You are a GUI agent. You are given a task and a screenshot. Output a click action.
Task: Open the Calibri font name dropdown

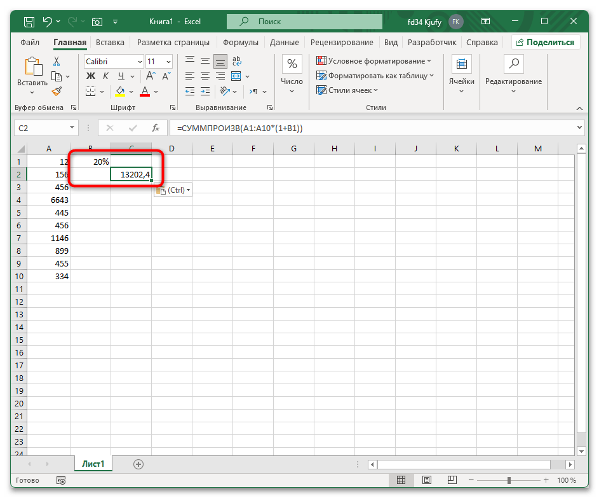pos(140,62)
